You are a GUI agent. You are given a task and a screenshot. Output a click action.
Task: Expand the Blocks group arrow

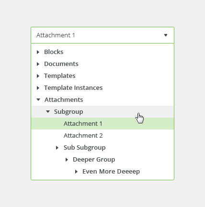[38, 52]
